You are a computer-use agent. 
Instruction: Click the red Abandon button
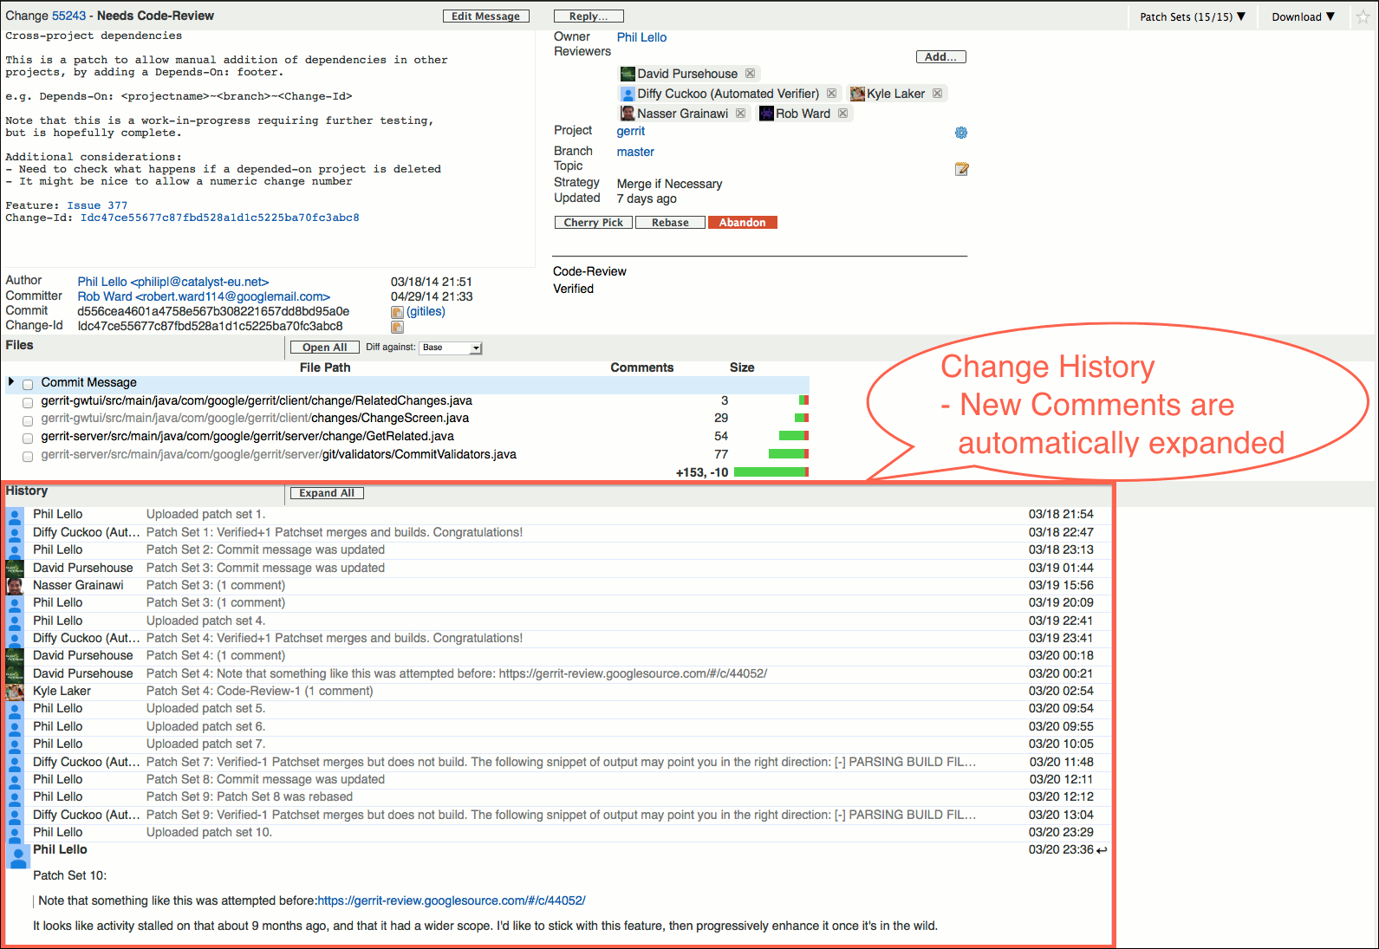tap(742, 223)
